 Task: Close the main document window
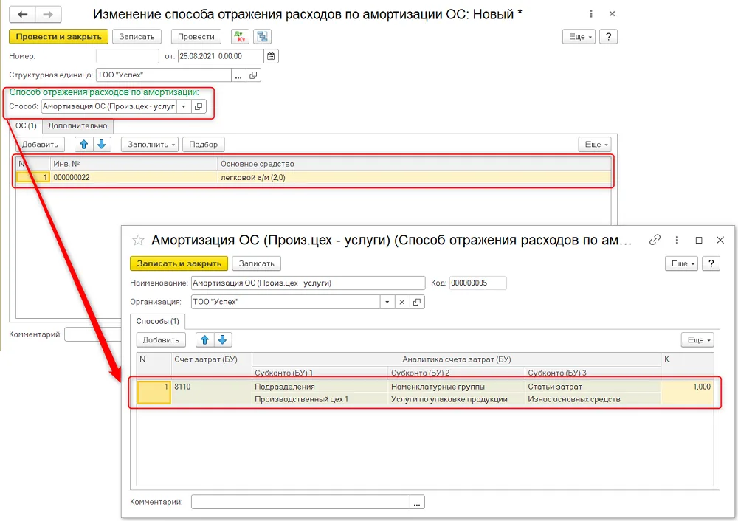612,14
